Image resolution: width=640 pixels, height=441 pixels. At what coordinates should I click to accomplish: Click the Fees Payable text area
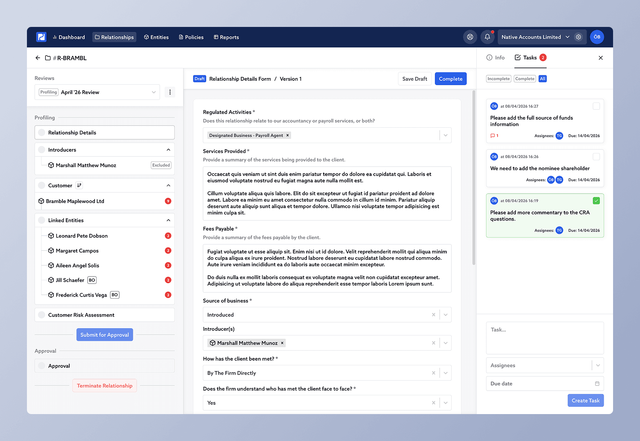tap(327, 268)
